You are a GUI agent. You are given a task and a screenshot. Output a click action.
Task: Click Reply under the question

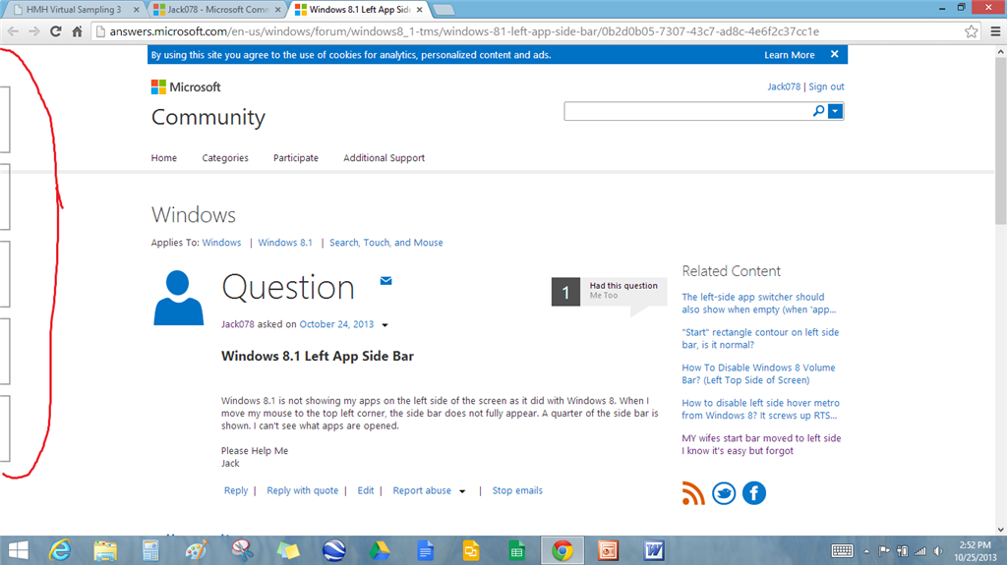click(236, 490)
